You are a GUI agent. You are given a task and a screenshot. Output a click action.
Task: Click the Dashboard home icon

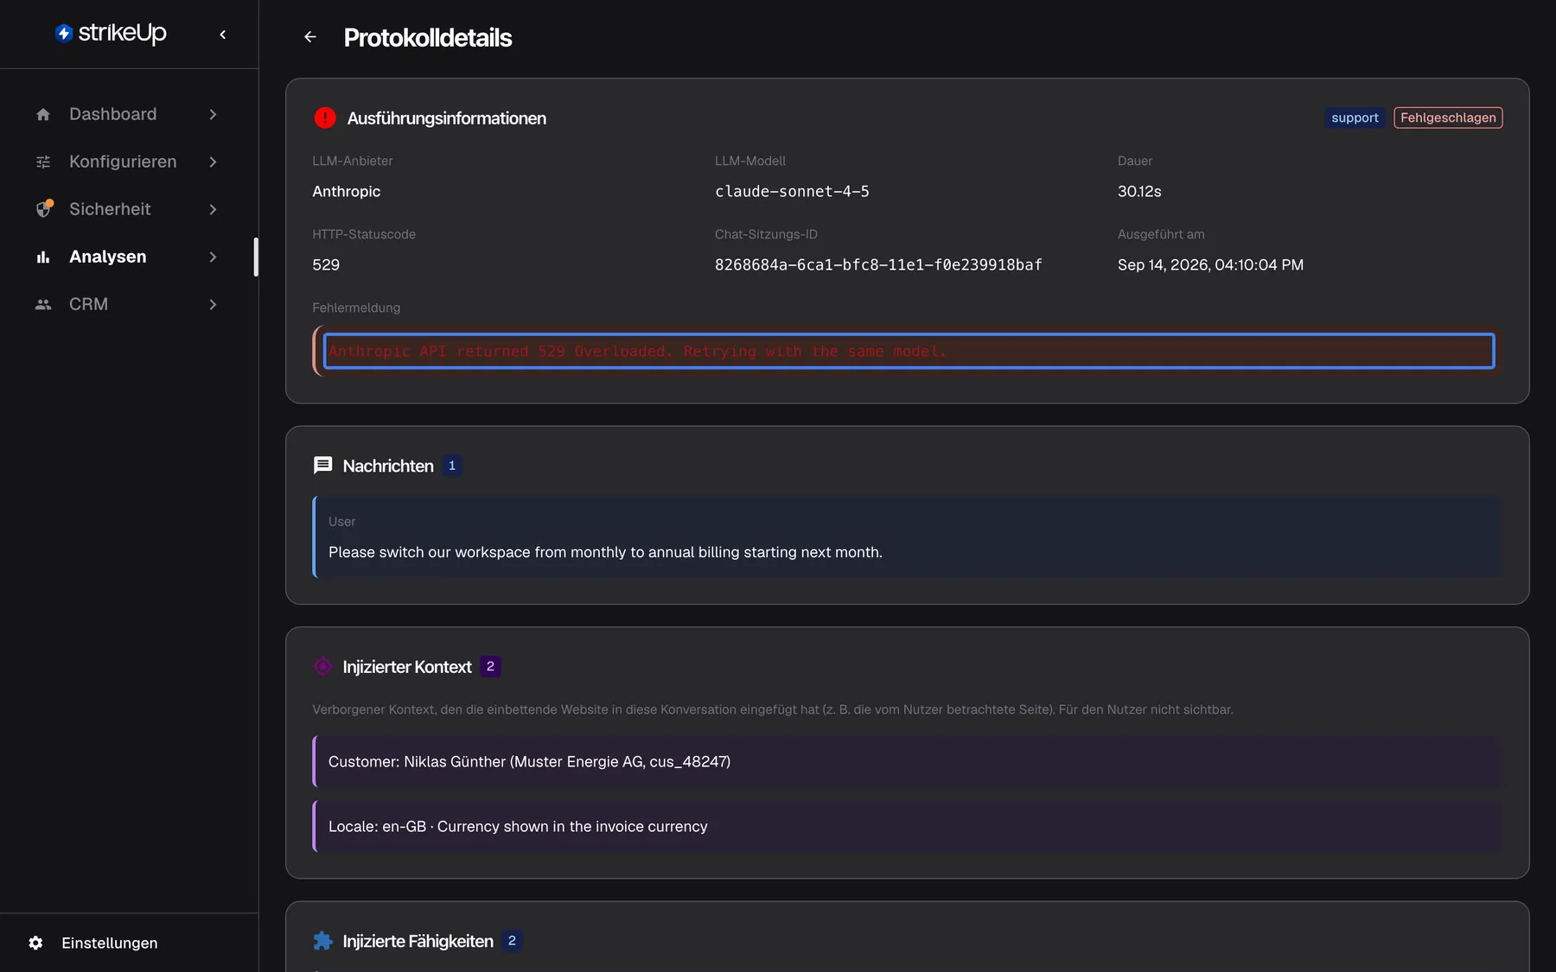point(43,114)
